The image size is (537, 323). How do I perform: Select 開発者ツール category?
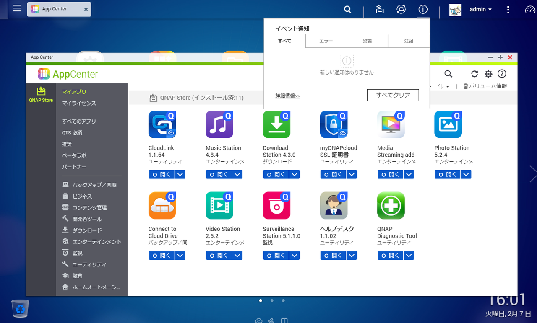[82, 219]
